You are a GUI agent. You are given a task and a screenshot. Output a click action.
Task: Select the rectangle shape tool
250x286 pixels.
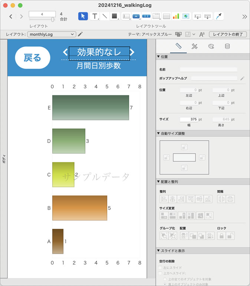(115, 16)
